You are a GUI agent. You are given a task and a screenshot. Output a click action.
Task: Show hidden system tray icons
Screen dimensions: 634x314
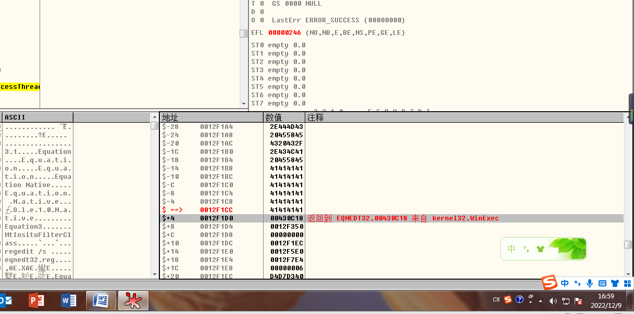click(x=540, y=300)
